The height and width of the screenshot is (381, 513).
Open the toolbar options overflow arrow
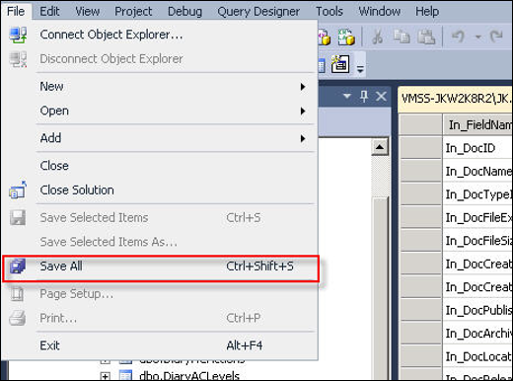point(360,69)
